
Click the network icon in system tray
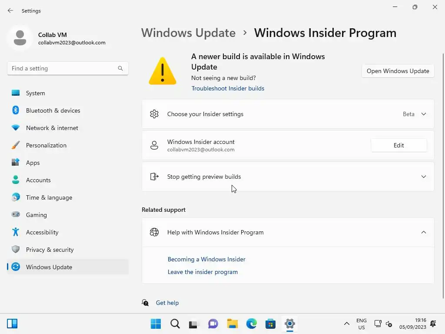click(378, 324)
